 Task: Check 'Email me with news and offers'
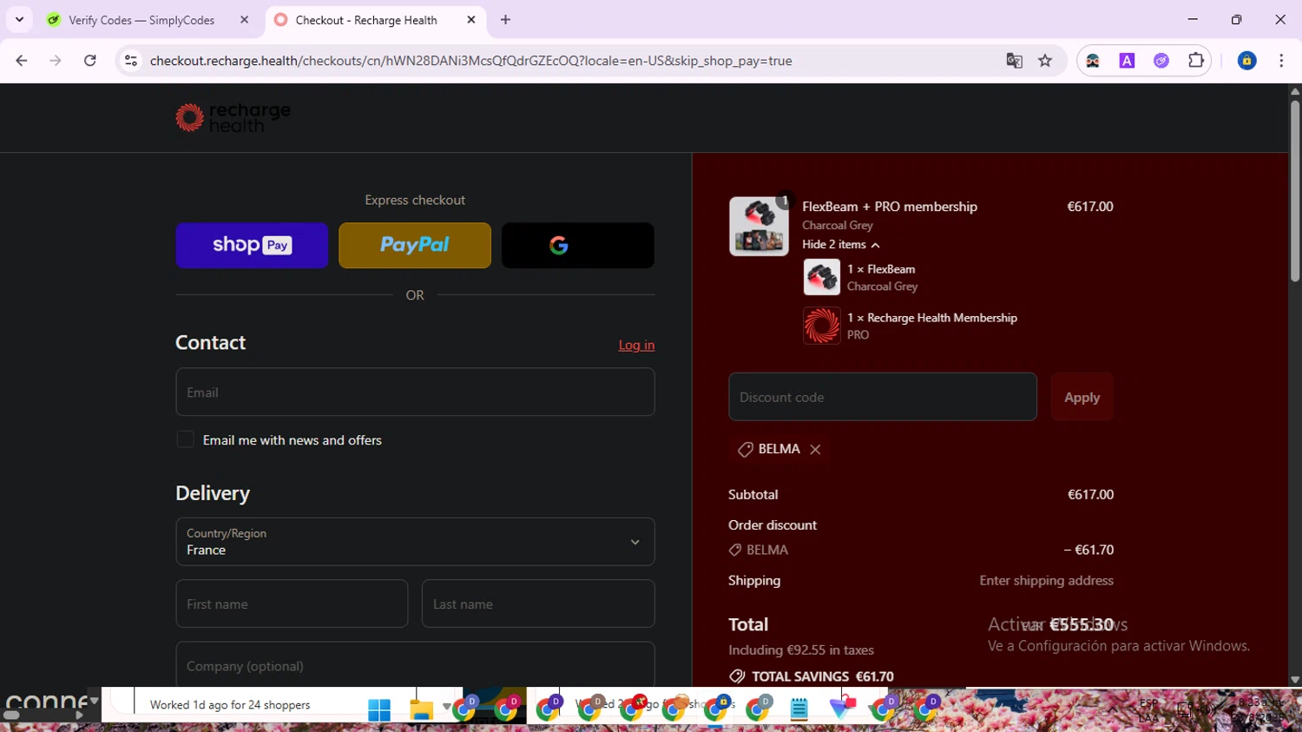tap(185, 439)
